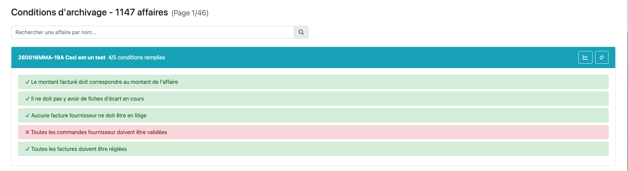The image size is (628, 171).
Task: Click the red X icon on failed condition
Action: (27, 132)
